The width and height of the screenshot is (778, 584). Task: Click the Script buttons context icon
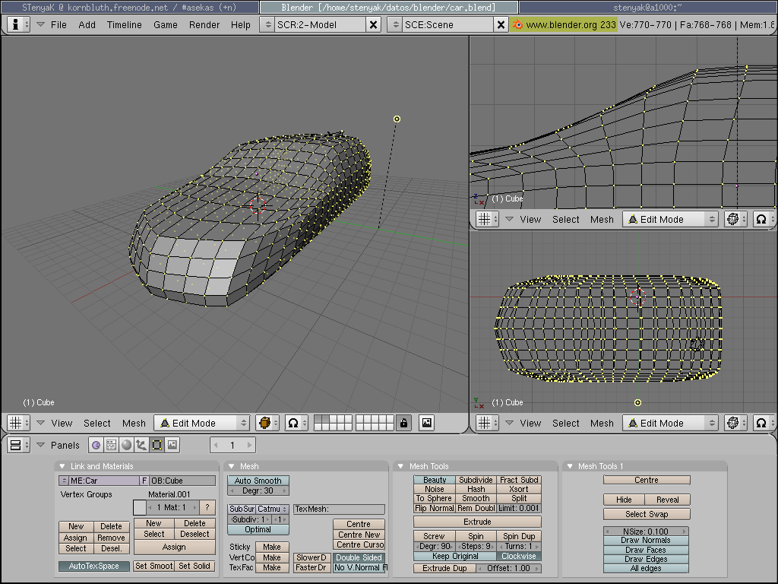[x=111, y=445]
